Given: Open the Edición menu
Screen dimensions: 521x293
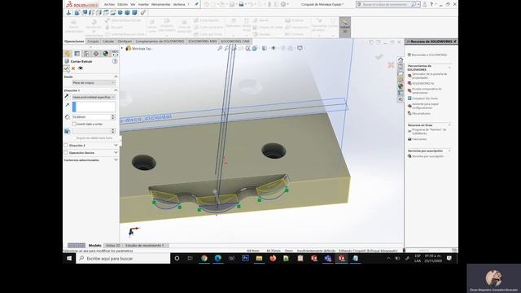Looking at the screenshot, I should [x=122, y=5].
